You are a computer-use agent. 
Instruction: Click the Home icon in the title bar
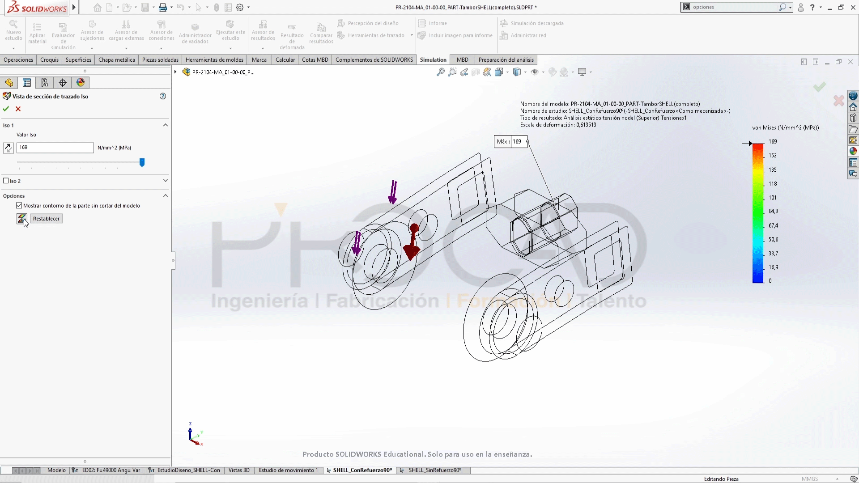pyautogui.click(x=97, y=7)
